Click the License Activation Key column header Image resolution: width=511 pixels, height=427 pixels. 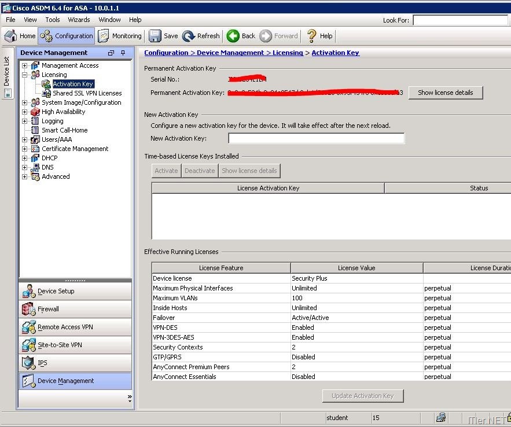[x=268, y=188]
